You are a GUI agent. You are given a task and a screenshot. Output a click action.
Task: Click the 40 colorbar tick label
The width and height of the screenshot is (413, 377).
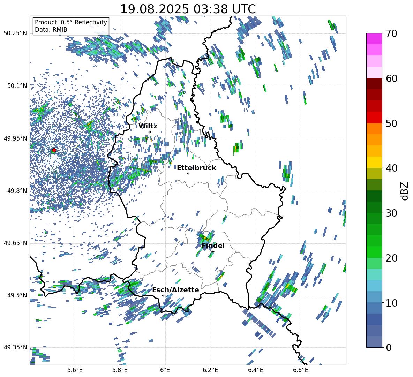[391, 168]
